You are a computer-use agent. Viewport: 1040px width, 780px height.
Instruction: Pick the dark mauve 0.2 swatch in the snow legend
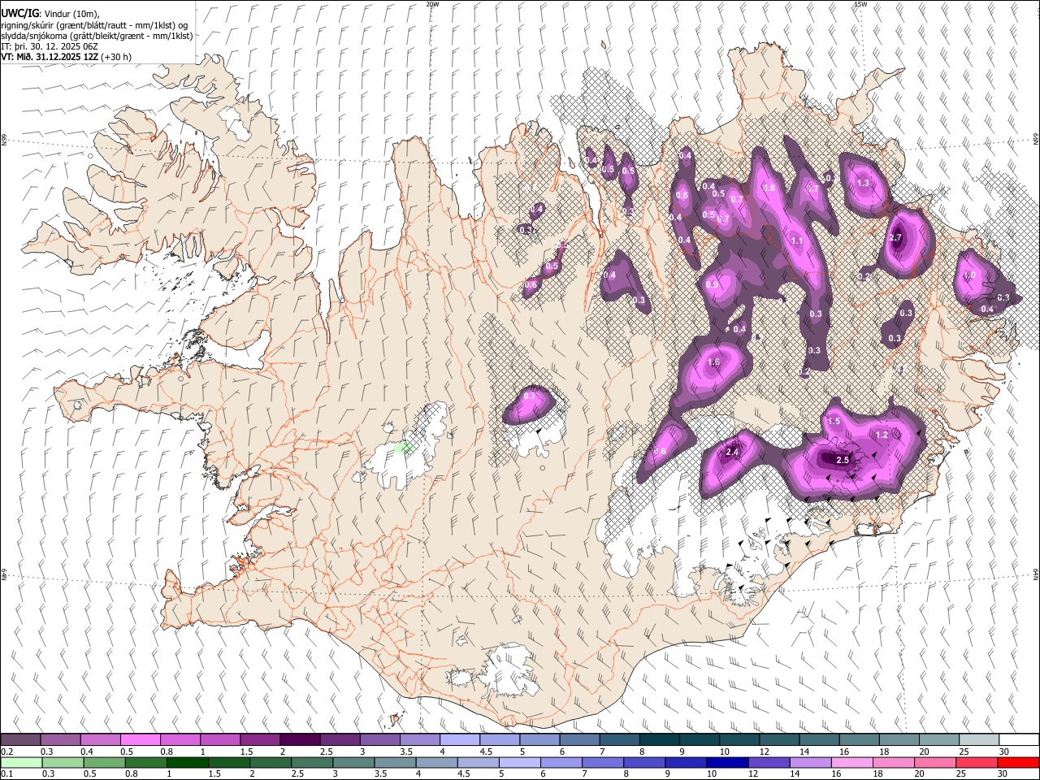coord(20,739)
